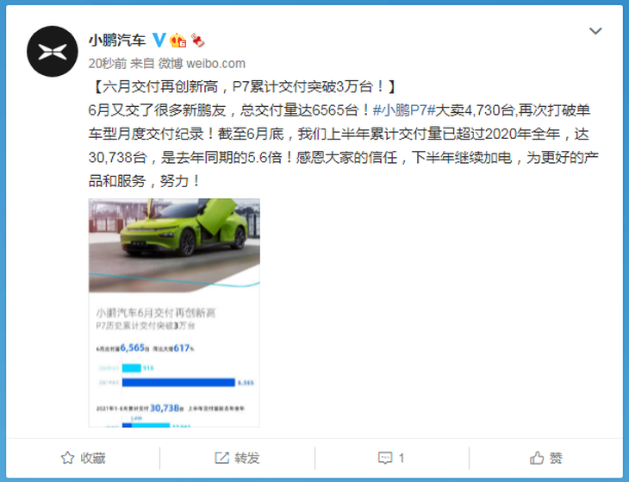Click the star icon for 收藏
Viewport: 629px width, 482px height.
point(67,458)
